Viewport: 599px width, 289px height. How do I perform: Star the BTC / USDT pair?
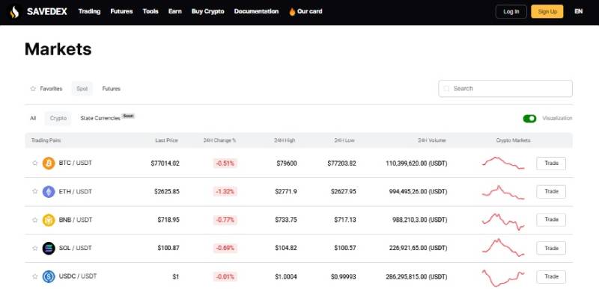[x=34, y=163]
